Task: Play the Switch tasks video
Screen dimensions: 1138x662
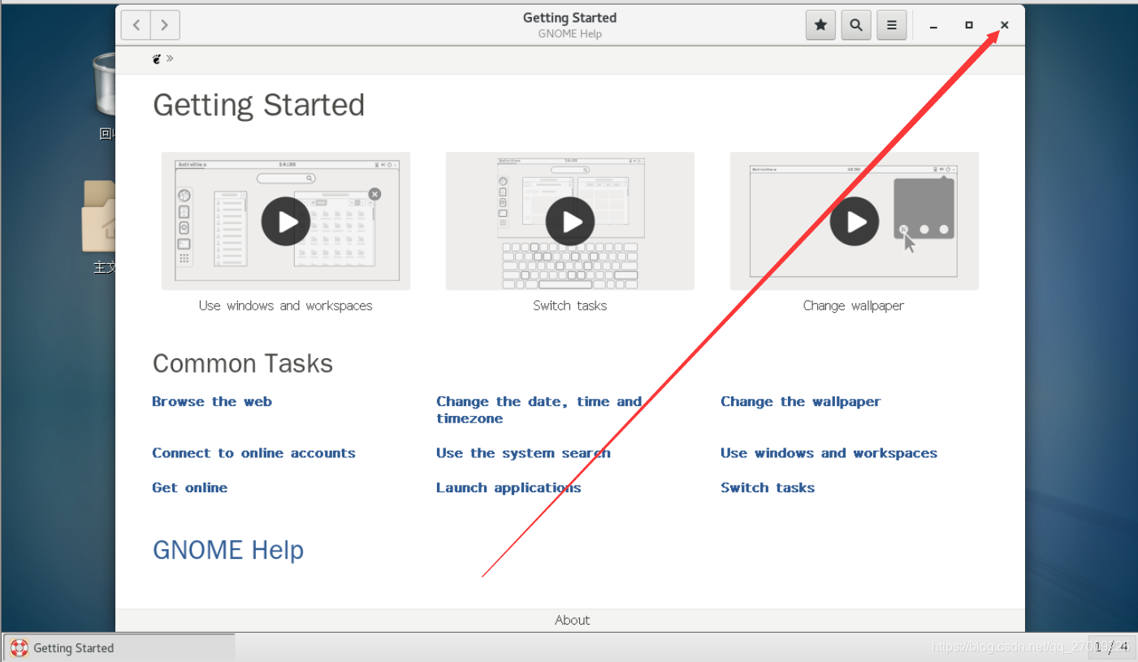Action: (570, 221)
